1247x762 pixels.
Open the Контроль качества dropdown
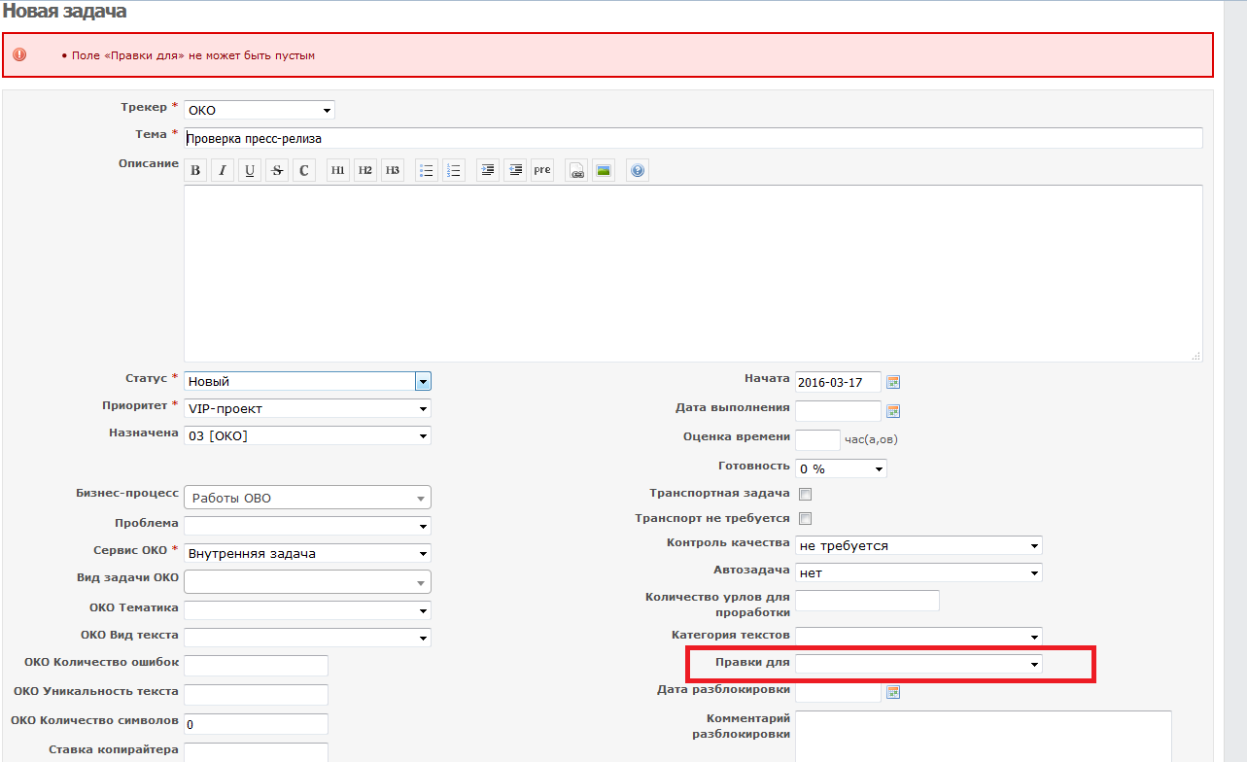918,546
